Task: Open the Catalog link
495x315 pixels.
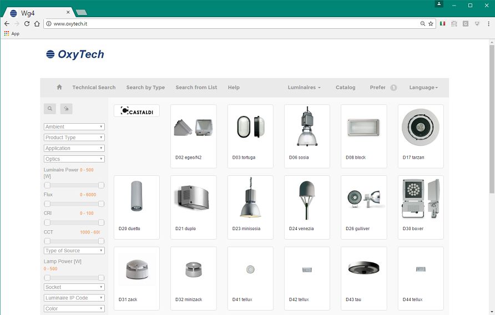Action: click(345, 88)
